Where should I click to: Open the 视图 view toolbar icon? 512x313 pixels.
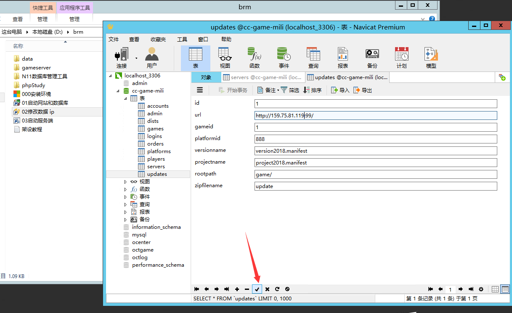coord(225,58)
